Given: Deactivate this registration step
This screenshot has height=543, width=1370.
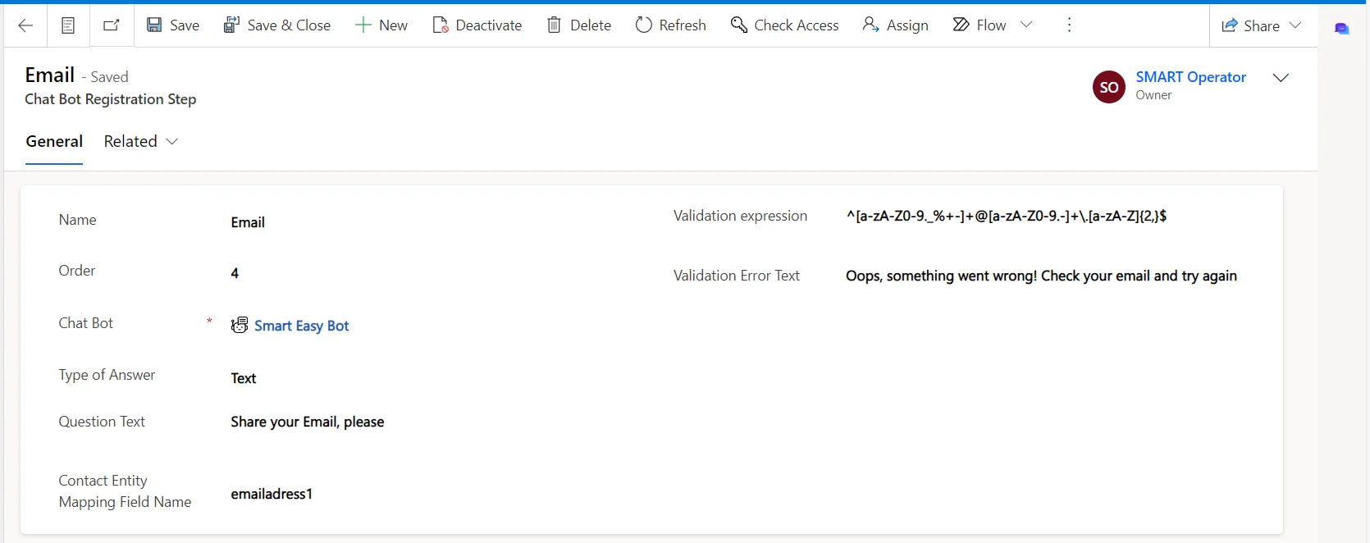Looking at the screenshot, I should click(x=477, y=25).
